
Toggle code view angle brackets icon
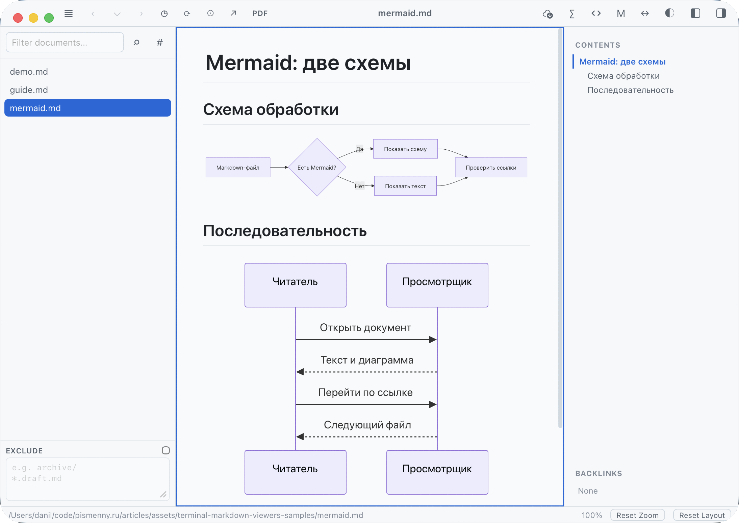596,13
